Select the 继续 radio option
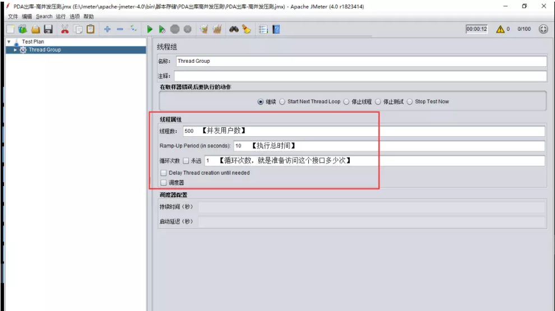Screen dimensions: 555x311 261,102
